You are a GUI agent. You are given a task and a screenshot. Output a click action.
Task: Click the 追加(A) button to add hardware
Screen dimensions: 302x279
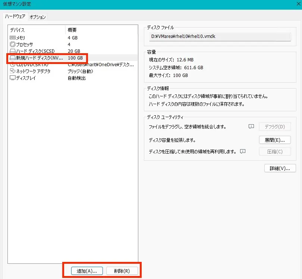(86, 270)
